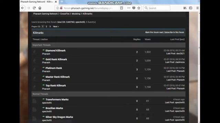Open Pharaoh Gaming Network breadcrumb link
The width and height of the screenshot is (220, 123).
pyautogui.click(x=45, y=14)
